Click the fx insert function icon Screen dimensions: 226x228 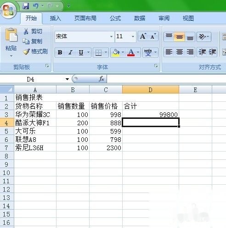[x=102, y=79]
